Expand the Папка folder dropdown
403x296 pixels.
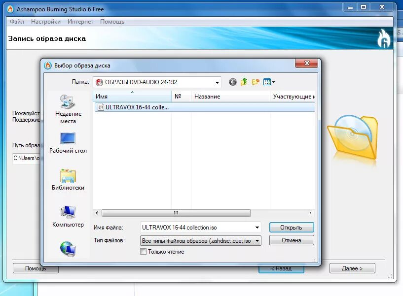tap(217, 82)
